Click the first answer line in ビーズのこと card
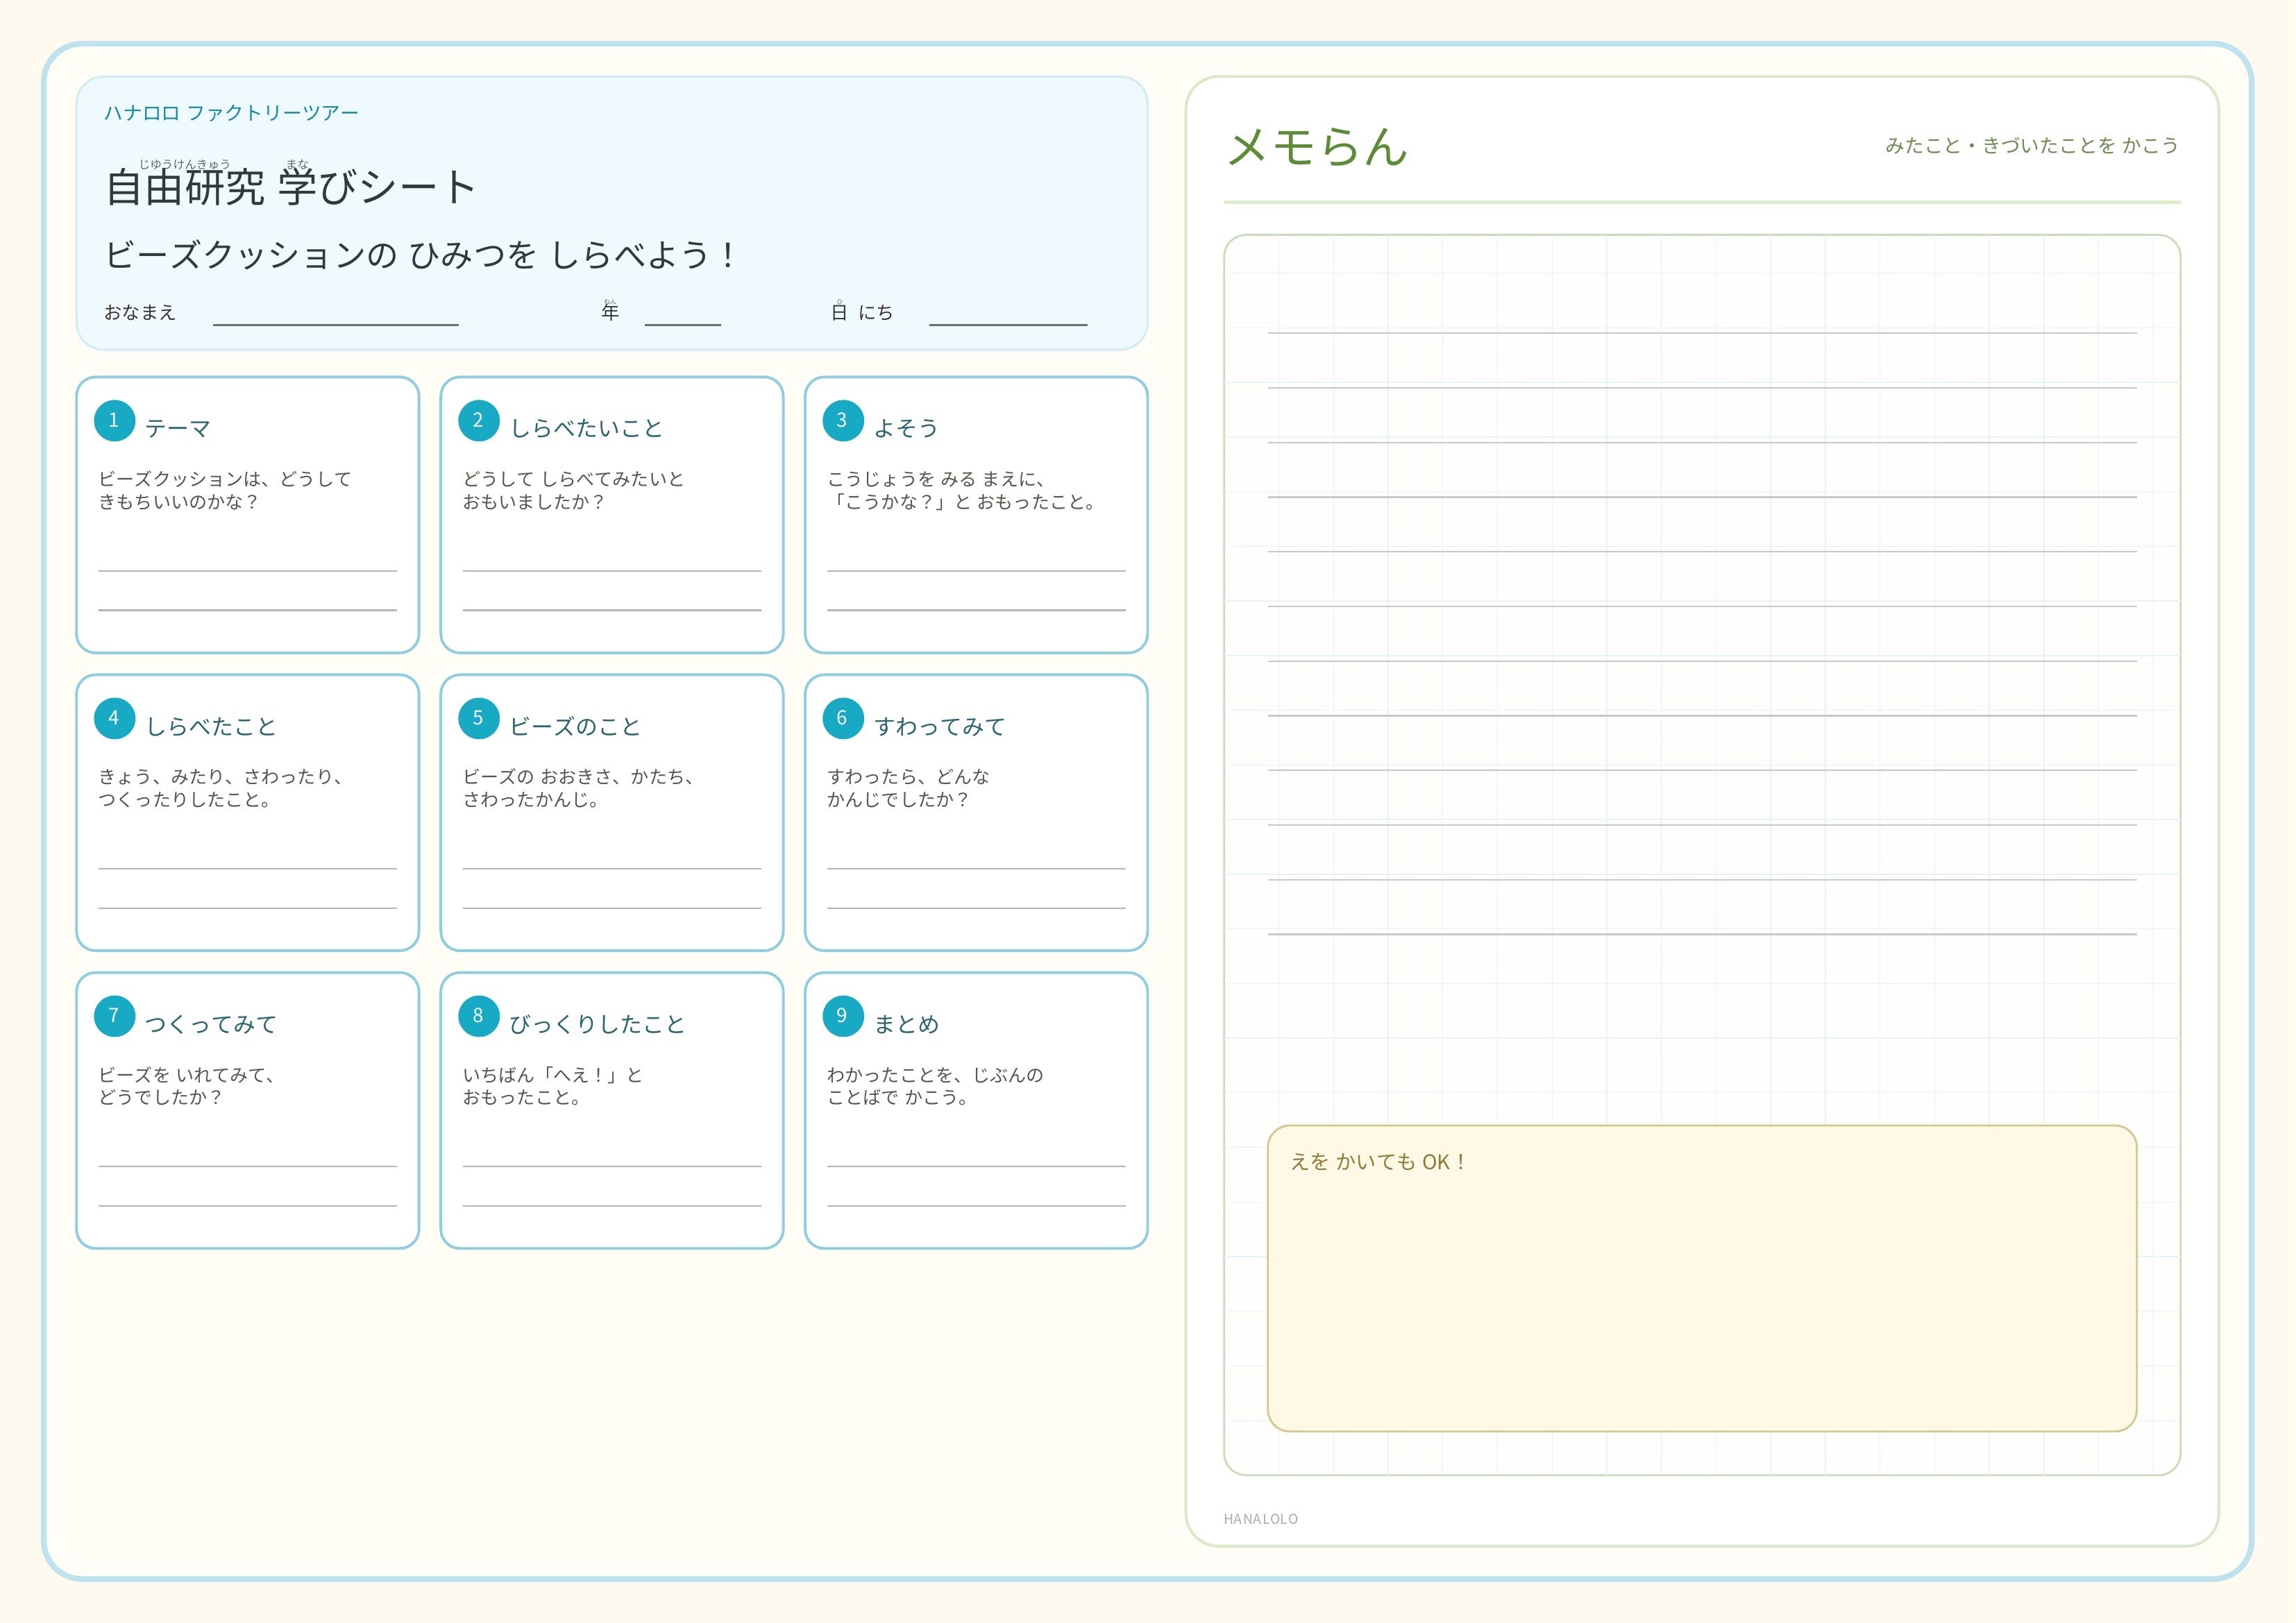Viewport: 2296px width, 1623px height. 611,868
